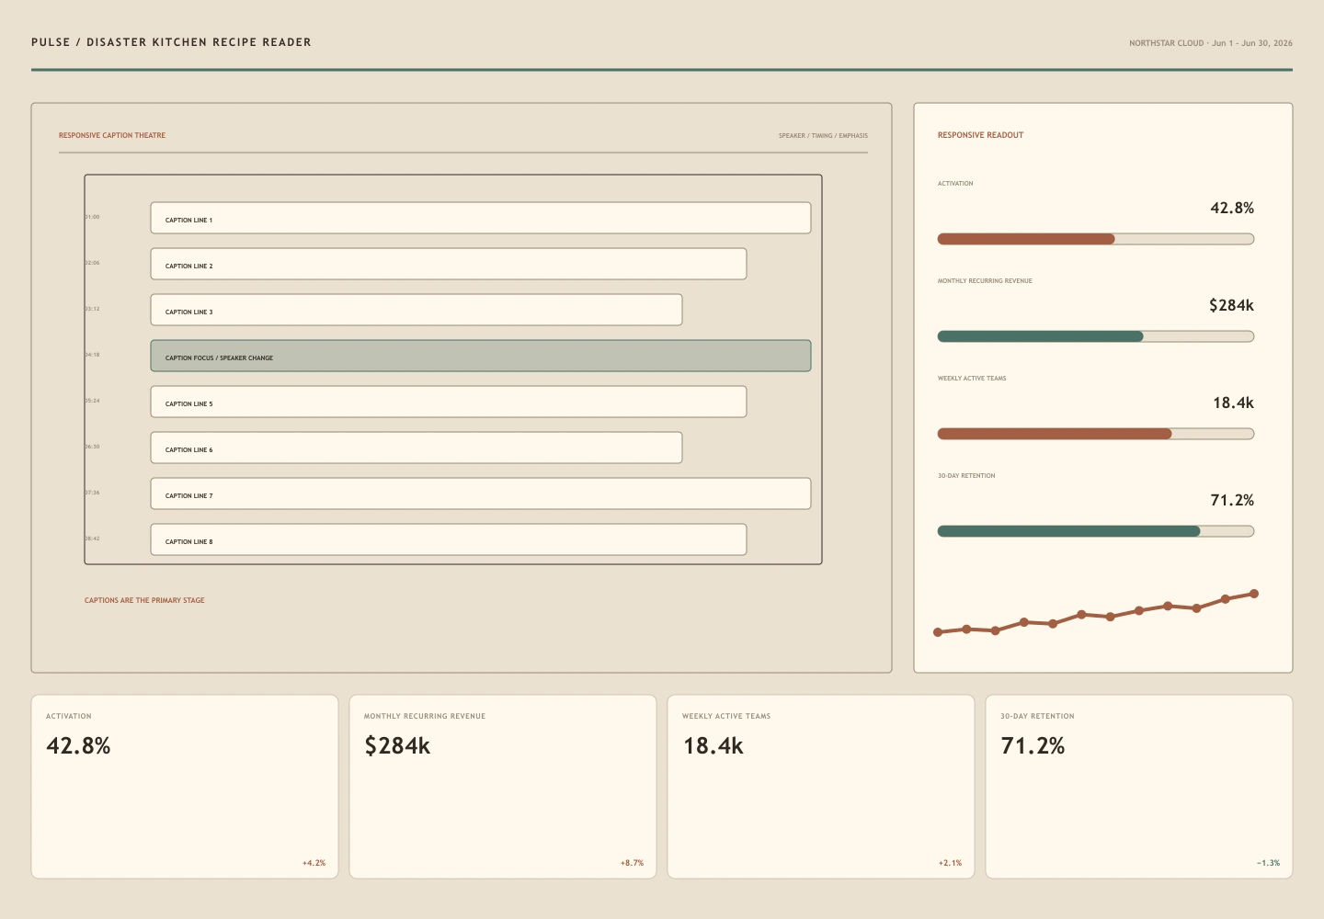Click the Caption Line 6 row
The width and height of the screenshot is (1324, 919).
point(417,448)
